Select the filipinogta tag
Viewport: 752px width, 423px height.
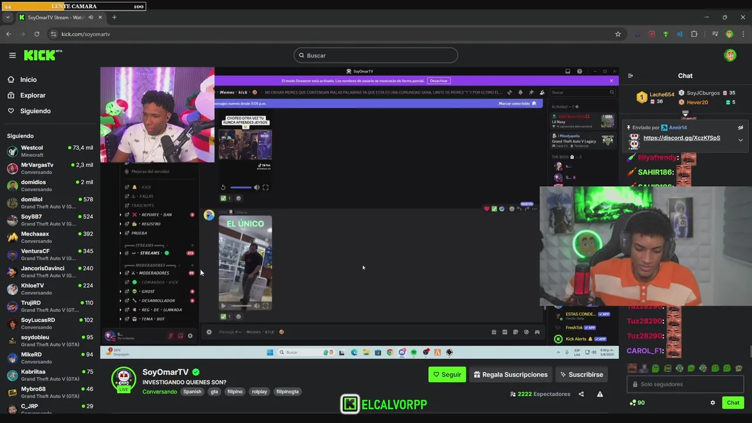287,392
